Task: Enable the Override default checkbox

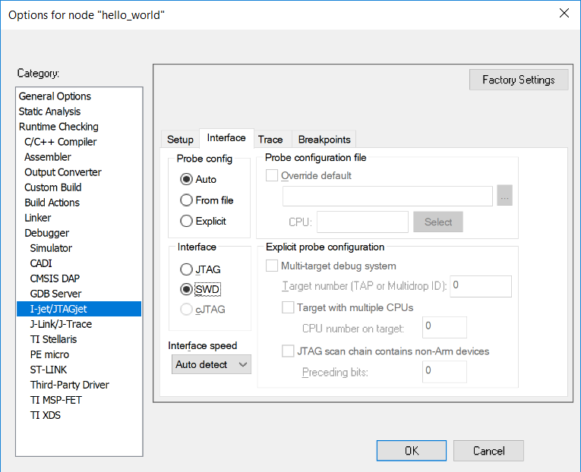Action: coord(272,175)
